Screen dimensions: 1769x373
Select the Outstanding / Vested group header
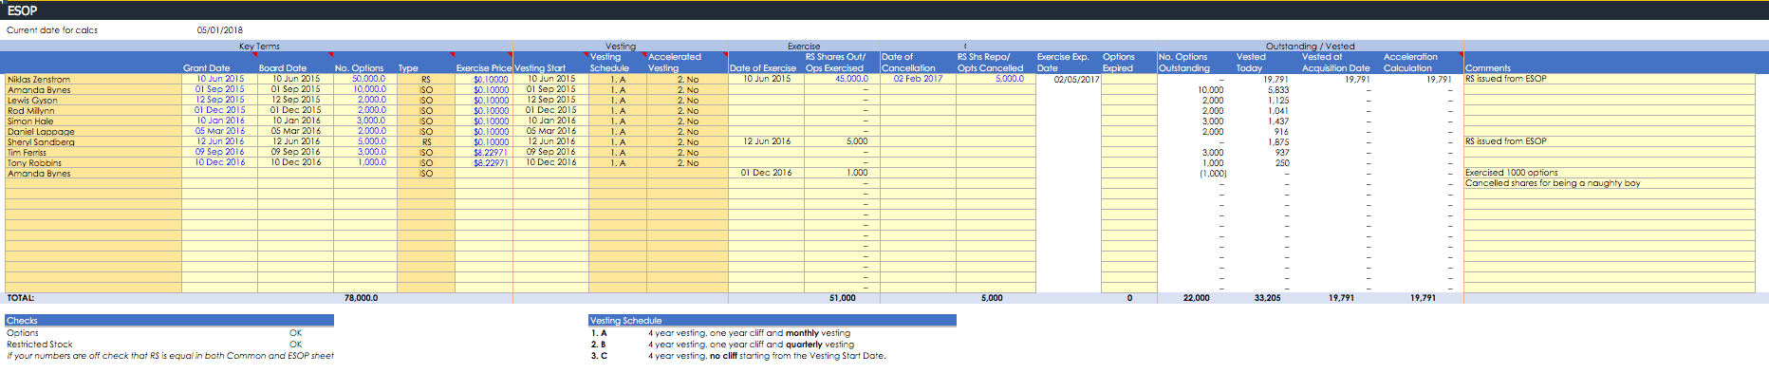point(1310,46)
